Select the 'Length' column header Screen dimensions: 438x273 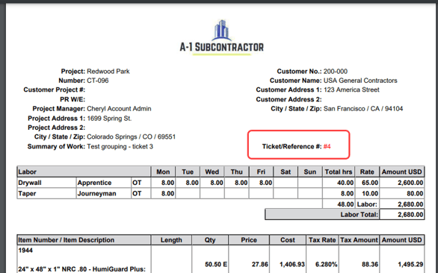coord(171,240)
